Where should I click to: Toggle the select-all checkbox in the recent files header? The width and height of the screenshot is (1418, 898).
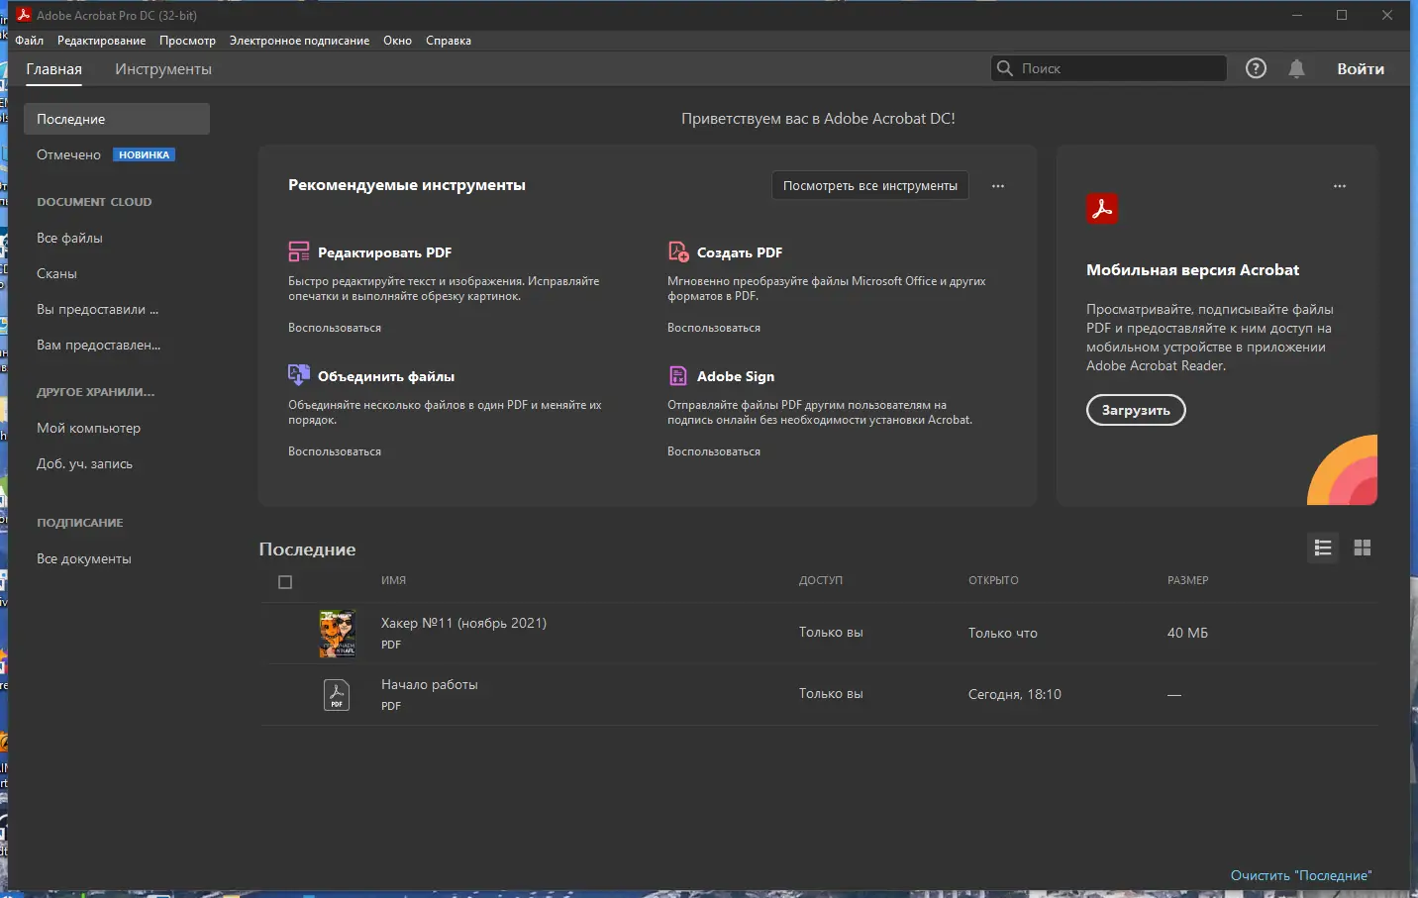pos(285,582)
